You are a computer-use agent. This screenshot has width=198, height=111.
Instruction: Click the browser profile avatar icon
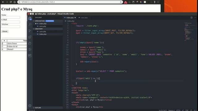pos(154,2)
